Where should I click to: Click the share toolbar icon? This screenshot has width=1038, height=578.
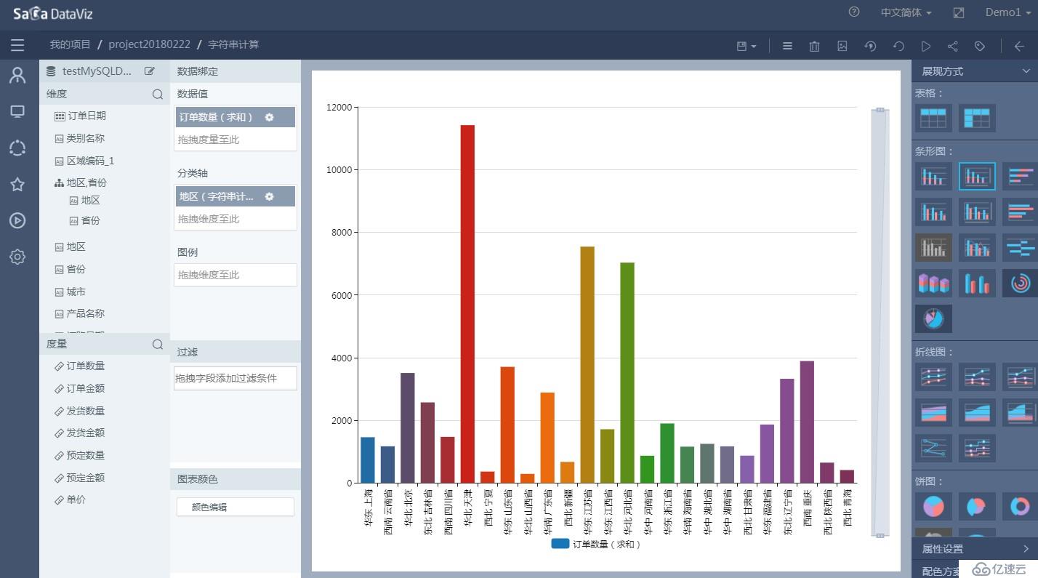pos(952,46)
